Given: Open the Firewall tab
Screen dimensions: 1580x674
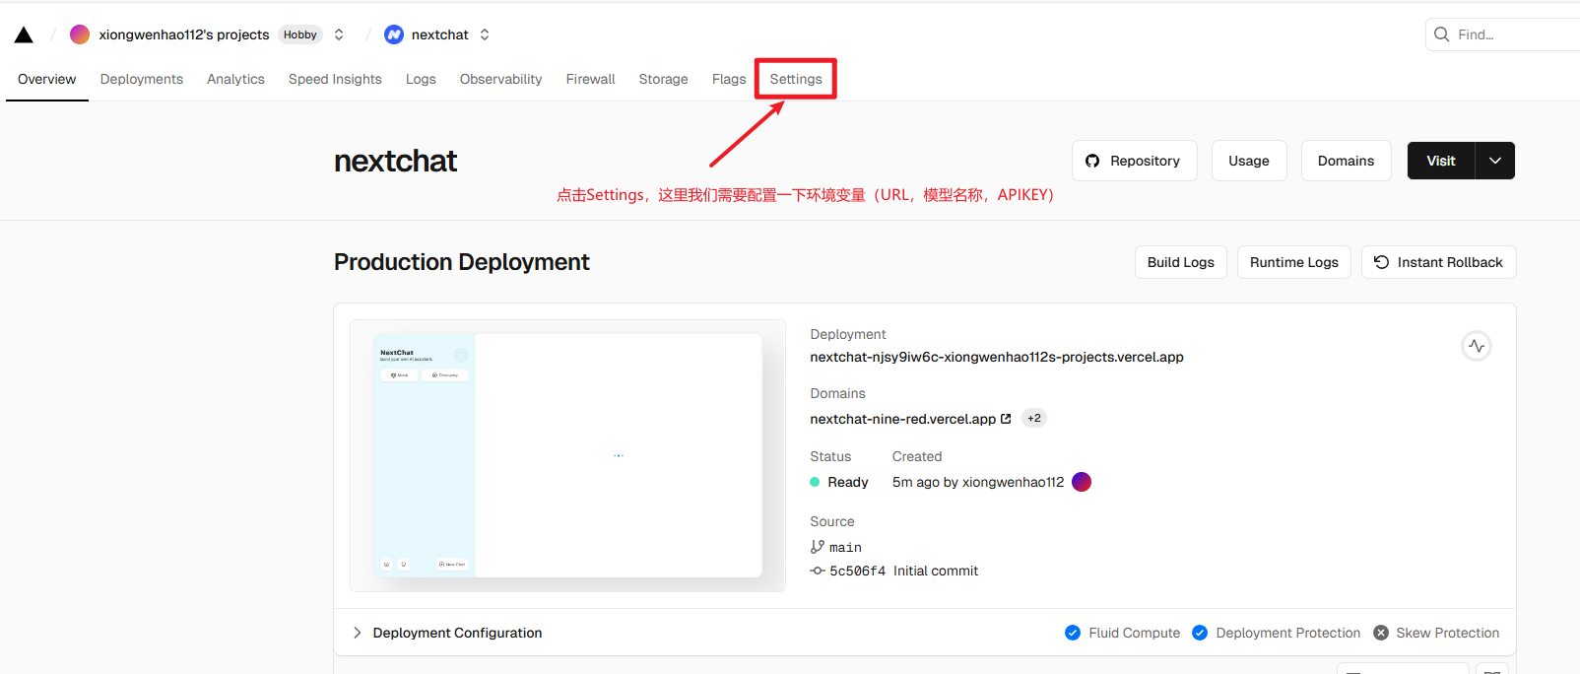Looking at the screenshot, I should coord(590,79).
